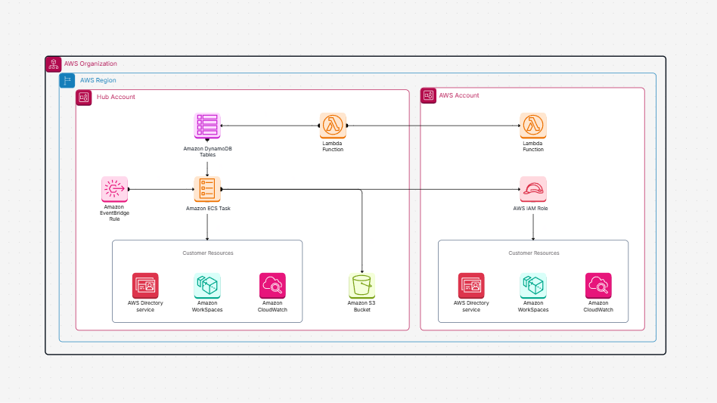This screenshot has width=717, height=403.
Task: Click Hub Account 'Amazon CloudWatch' label
Action: coord(272,306)
